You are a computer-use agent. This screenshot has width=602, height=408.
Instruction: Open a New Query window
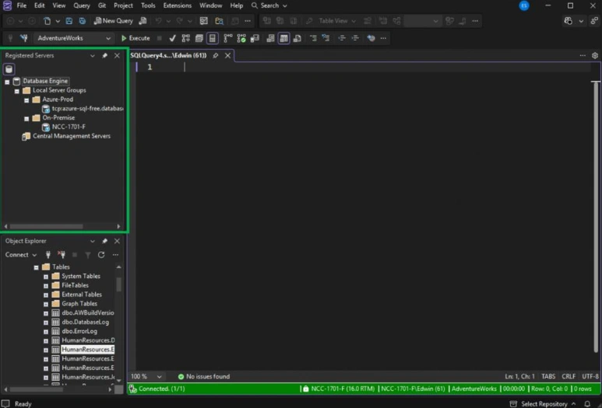pyautogui.click(x=114, y=21)
